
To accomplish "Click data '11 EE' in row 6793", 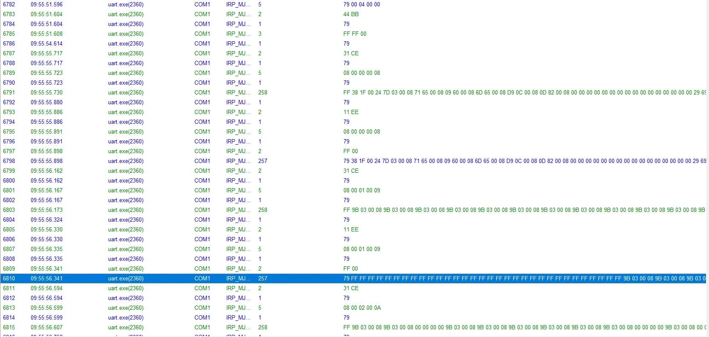I will point(351,112).
